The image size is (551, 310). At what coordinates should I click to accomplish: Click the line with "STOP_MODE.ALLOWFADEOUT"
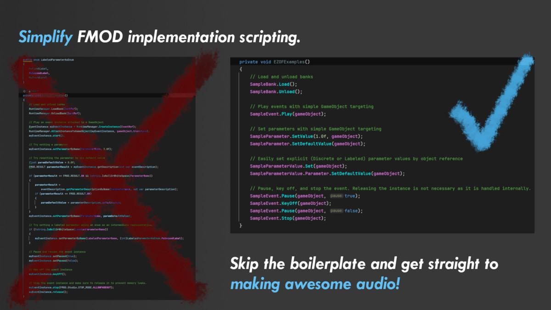click(x=72, y=287)
